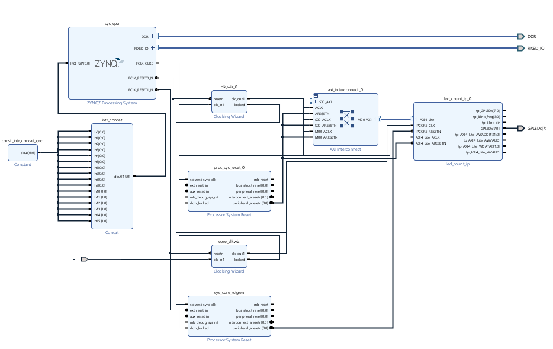This screenshot has width=553, height=349.
Task: Select the DDR external port symbol
Action: pyautogui.click(x=520, y=36)
